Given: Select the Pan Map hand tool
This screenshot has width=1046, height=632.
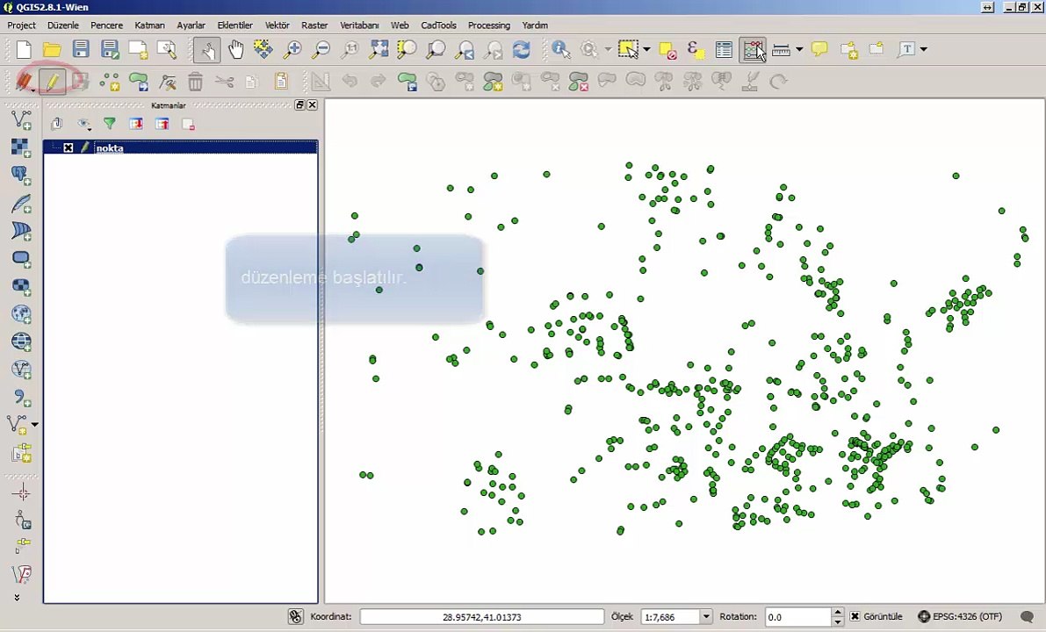Looking at the screenshot, I should click(x=235, y=49).
